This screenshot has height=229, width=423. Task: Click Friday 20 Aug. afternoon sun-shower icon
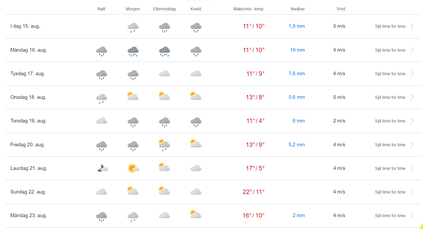[164, 145]
